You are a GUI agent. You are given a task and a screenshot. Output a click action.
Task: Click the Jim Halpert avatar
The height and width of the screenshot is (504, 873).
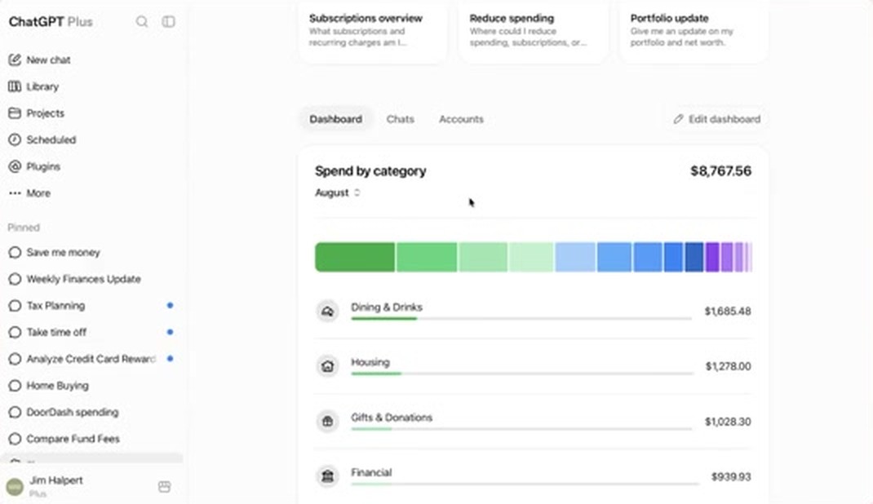coord(15,487)
